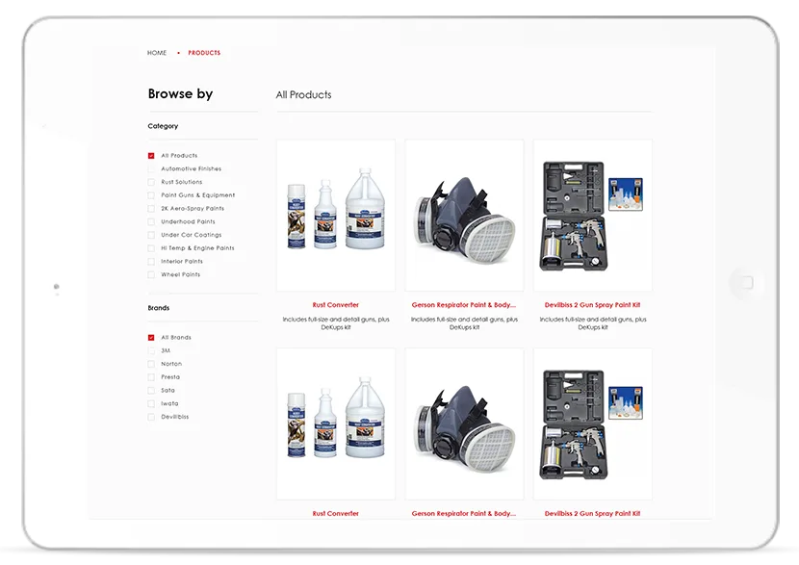The height and width of the screenshot is (565, 799).
Task: Open first-row Rust Converter product image
Action: (336, 216)
